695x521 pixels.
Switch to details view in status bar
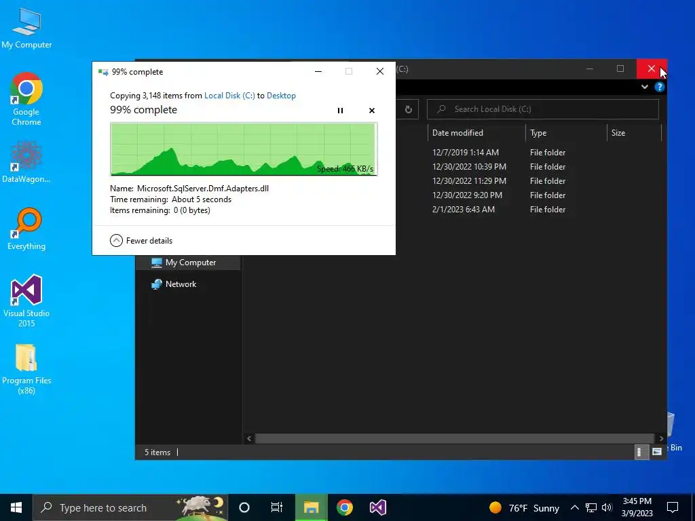pyautogui.click(x=641, y=452)
